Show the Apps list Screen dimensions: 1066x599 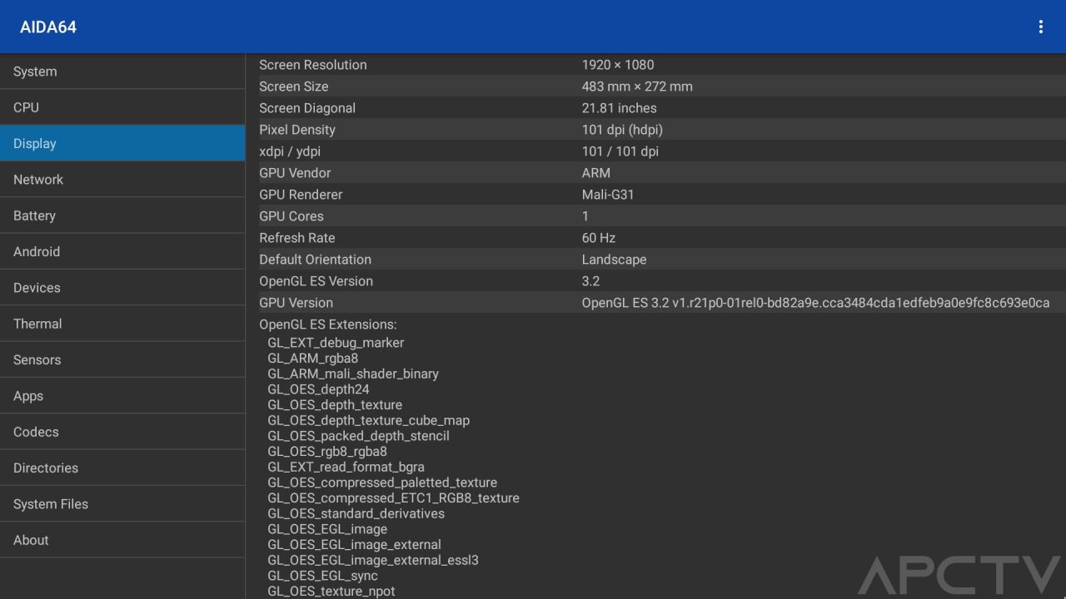tap(122, 396)
